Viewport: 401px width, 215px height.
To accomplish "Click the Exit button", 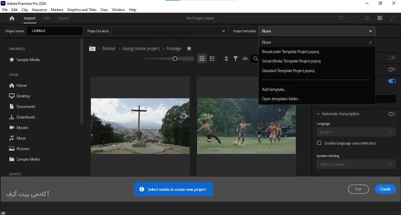I will tap(358, 189).
